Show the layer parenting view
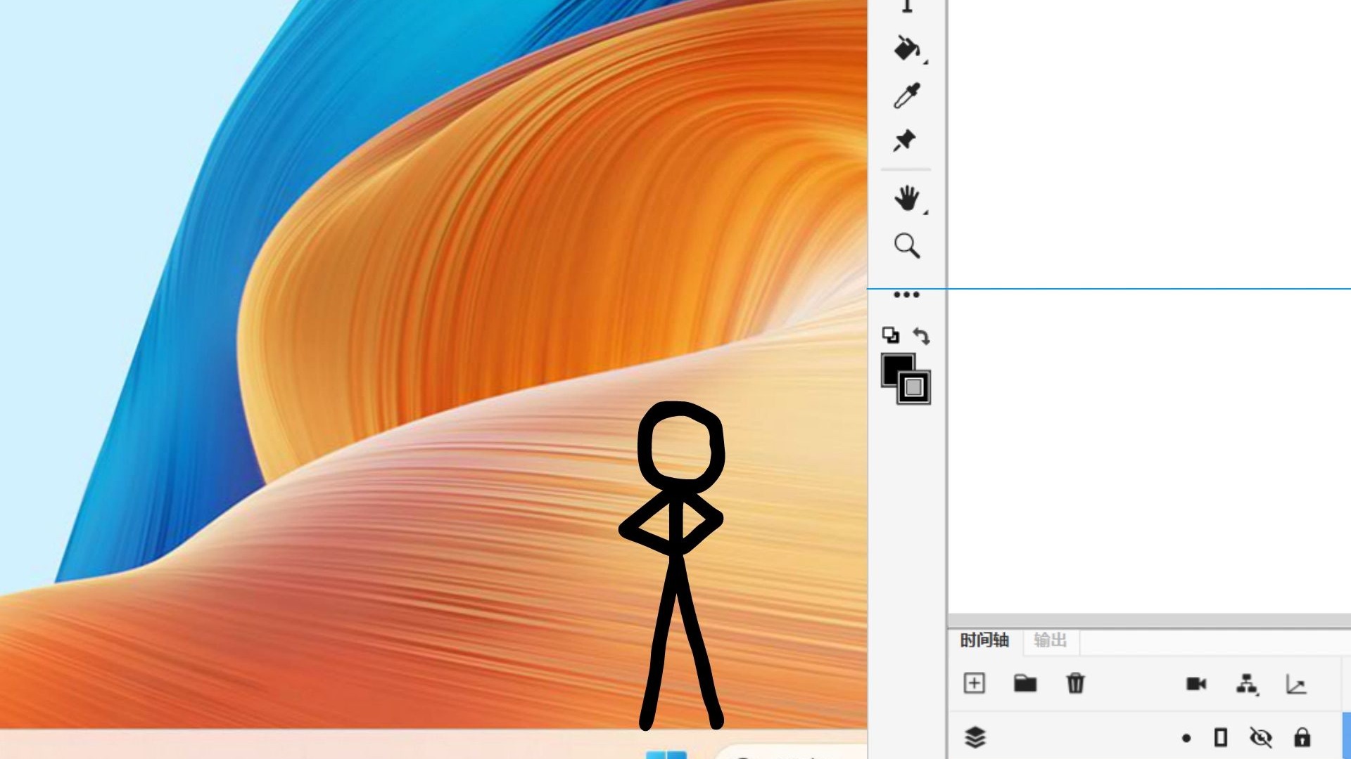The width and height of the screenshot is (1351, 759). click(x=1247, y=685)
